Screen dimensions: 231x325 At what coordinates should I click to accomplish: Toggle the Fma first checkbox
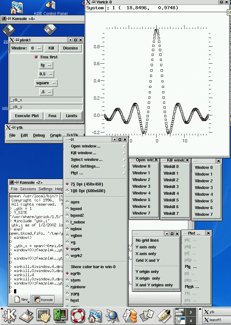37,57
